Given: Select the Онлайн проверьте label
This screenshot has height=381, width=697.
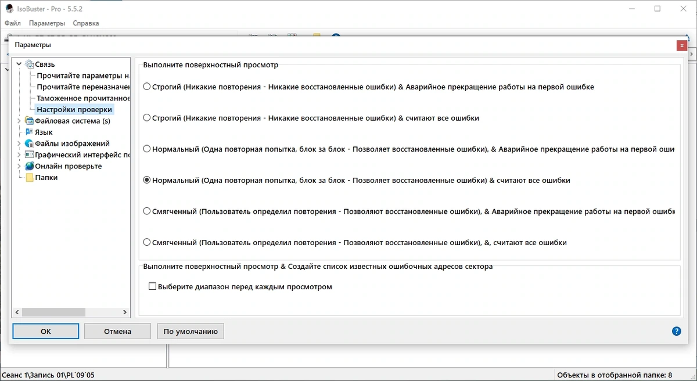Looking at the screenshot, I should [69, 166].
